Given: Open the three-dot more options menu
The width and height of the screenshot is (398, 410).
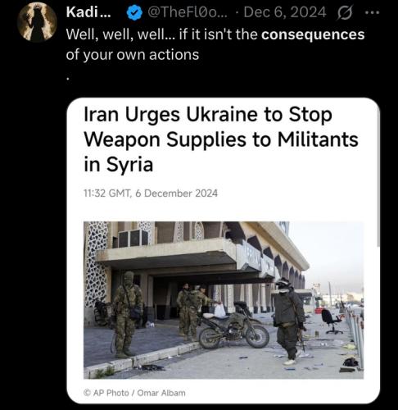Looking at the screenshot, I should (373, 12).
